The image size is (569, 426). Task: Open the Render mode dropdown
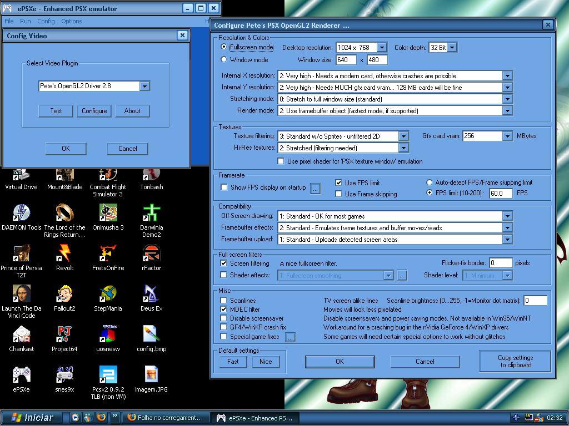coord(507,110)
